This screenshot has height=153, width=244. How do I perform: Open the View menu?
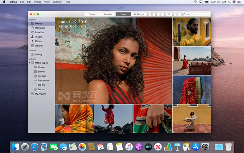click(x=47, y=2)
